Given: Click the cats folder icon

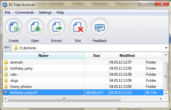Looking at the screenshot, I should coord(6,74).
